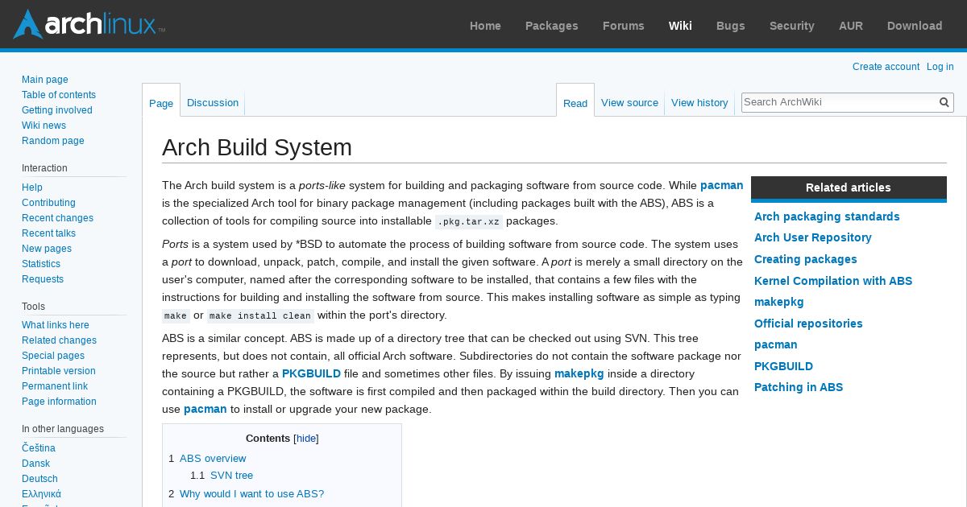
Task: Open the Packages navigation item
Action: point(552,26)
